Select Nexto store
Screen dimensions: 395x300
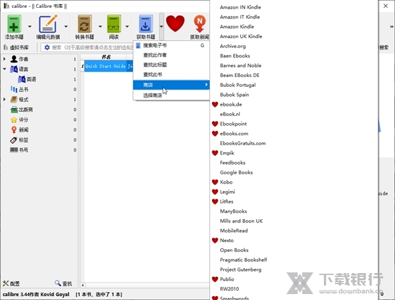click(x=223, y=241)
